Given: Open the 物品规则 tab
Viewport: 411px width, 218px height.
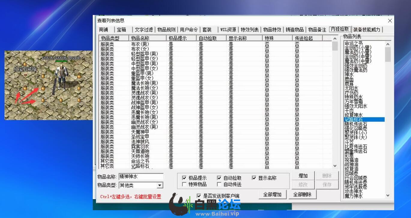Looking at the screenshot, I should [x=166, y=30].
